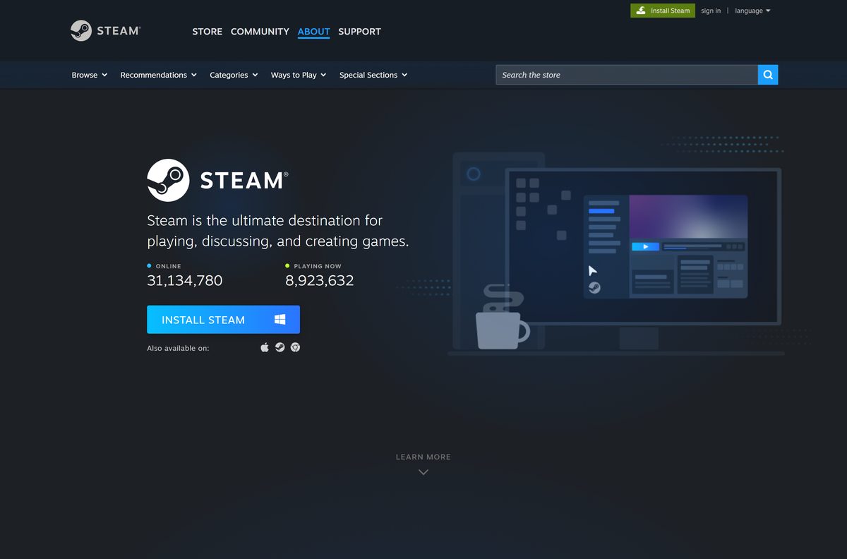Image resolution: width=847 pixels, height=559 pixels.
Task: Open the language dropdown
Action: (752, 11)
